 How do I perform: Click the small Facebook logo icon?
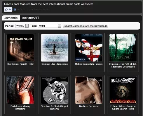[15, 9]
